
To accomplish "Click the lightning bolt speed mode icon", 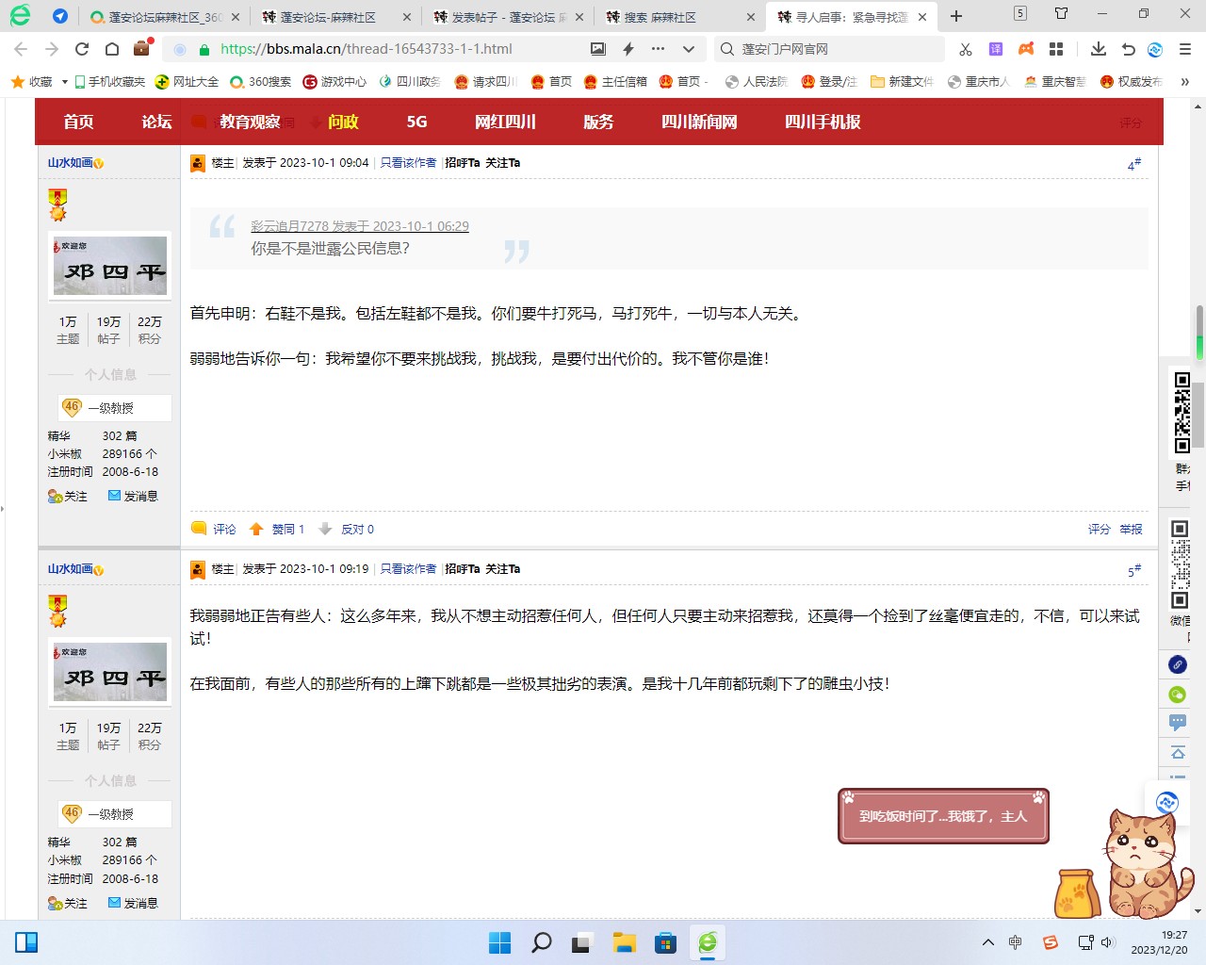I will [628, 49].
